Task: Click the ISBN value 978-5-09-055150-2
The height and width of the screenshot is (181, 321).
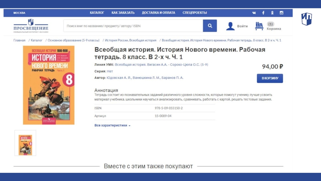Action: [x=169, y=108]
